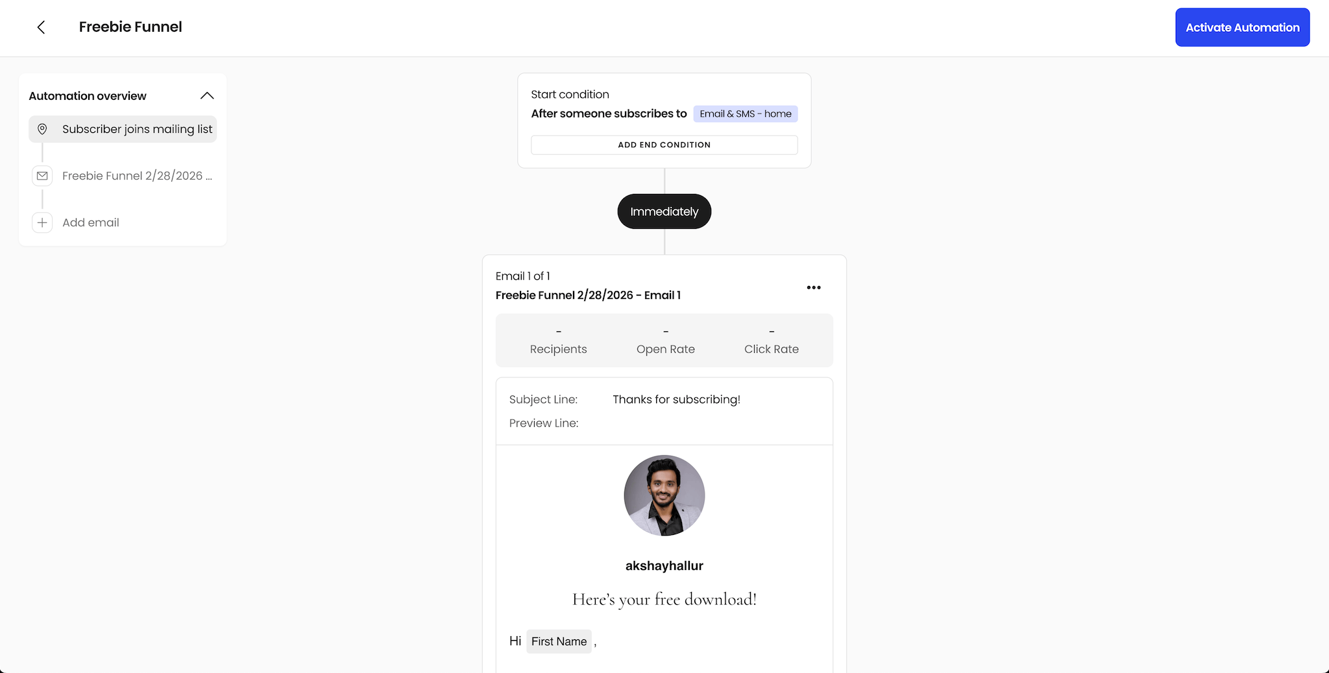Click the Recipients dash metric
The image size is (1329, 673).
click(x=558, y=340)
